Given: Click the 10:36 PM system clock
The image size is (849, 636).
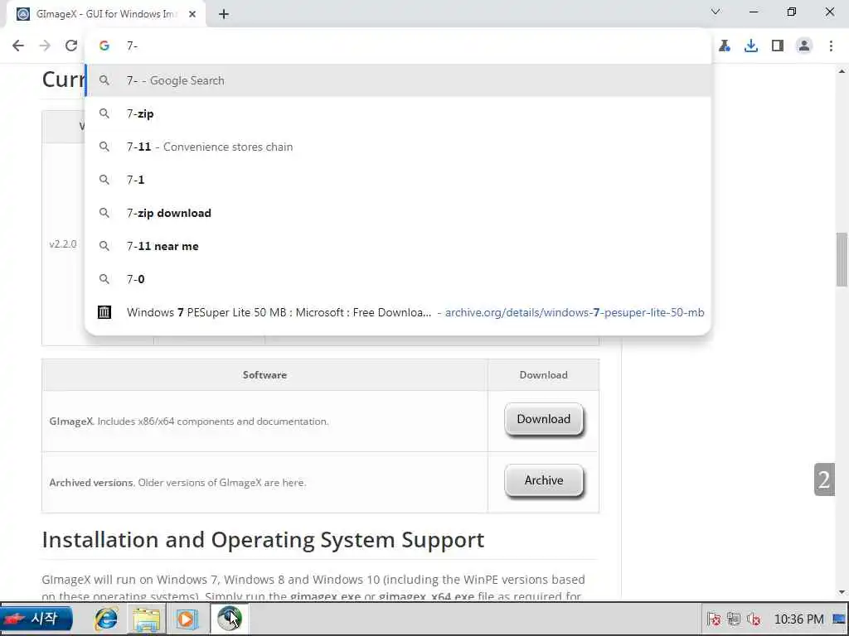Looking at the screenshot, I should pos(798,619).
